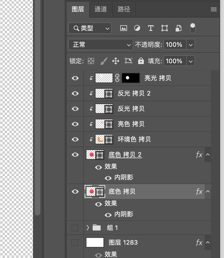224x258 pixels.
Task: Toggle 效果 visibility under 底色 拷贝 2
Action: pos(98,168)
